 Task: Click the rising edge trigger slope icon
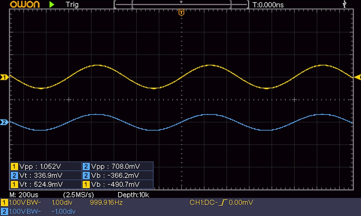(224, 203)
